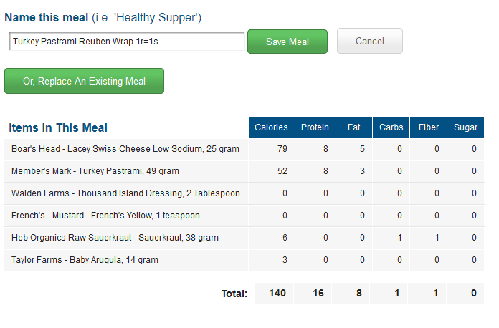Select Boar's Head Lacey Swiss Cheese row
Viewport: 499px width, 328px height.
point(244,149)
